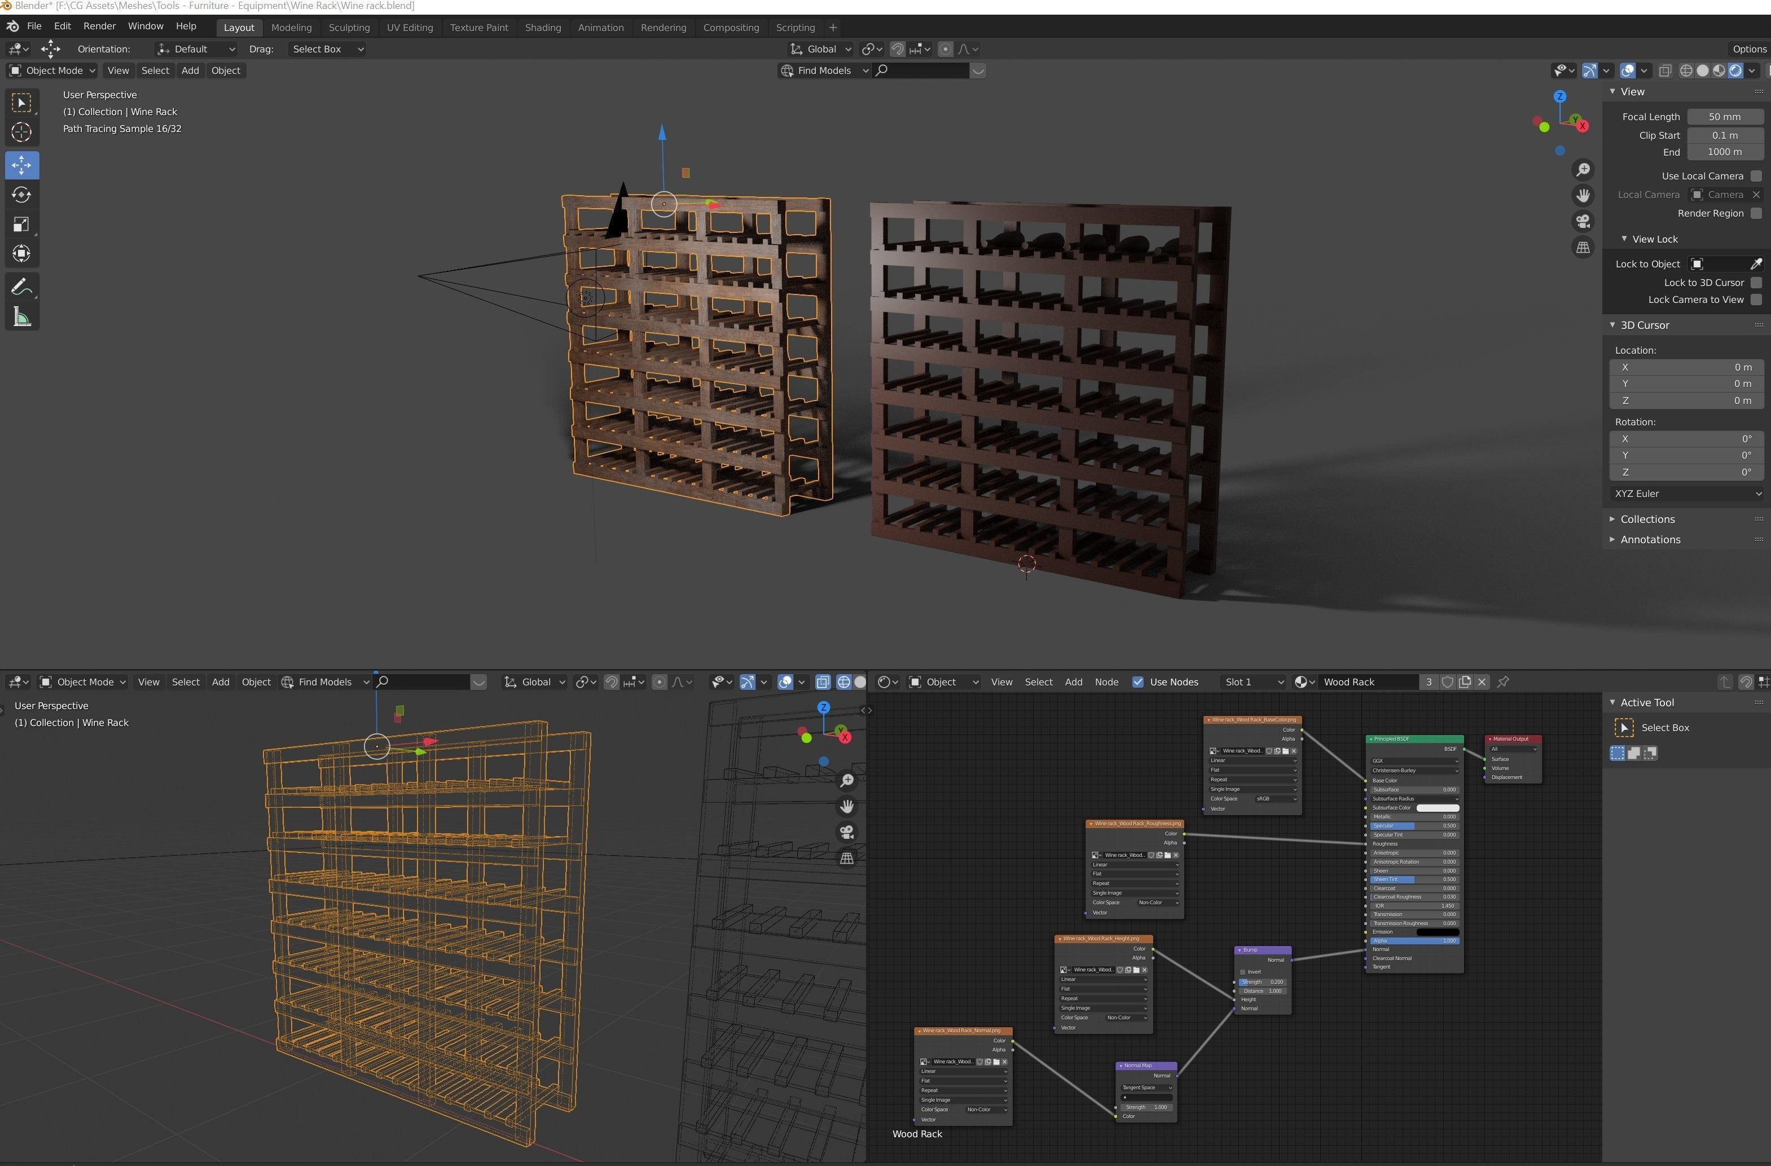This screenshot has height=1166, width=1771.
Task: Open Drag Select Box dropdown
Action: tap(327, 49)
